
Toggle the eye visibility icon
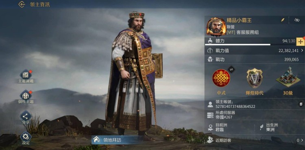pos(297,20)
